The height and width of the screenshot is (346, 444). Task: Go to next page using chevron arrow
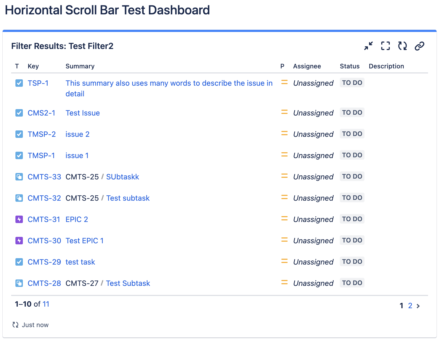pyautogui.click(x=418, y=306)
